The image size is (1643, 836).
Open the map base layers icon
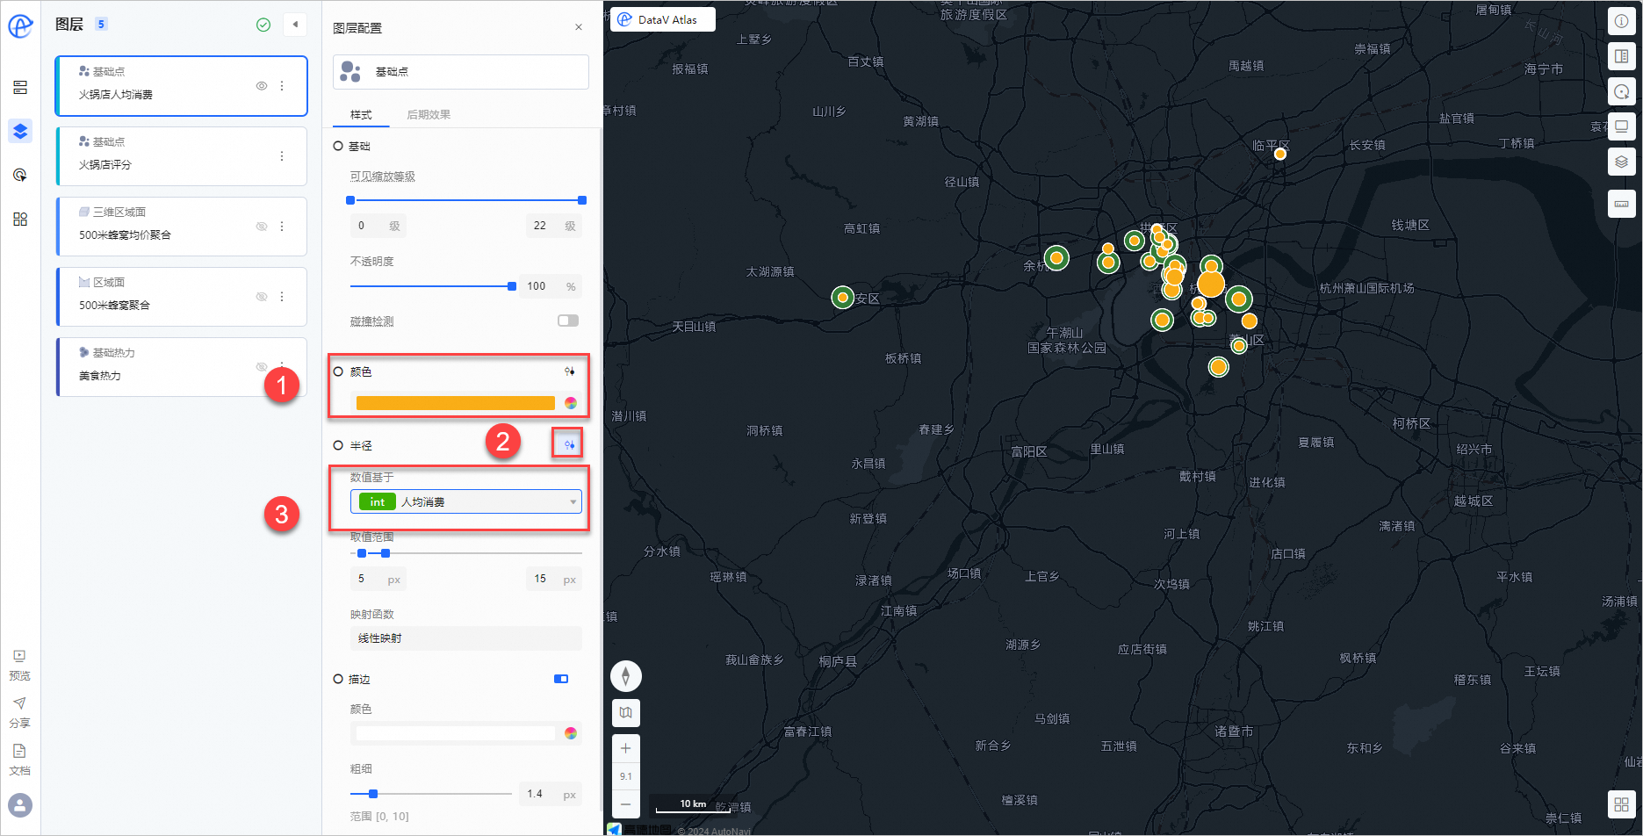click(x=1621, y=162)
